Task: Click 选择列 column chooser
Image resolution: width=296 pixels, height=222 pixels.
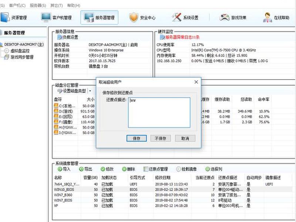Action: coord(214,169)
